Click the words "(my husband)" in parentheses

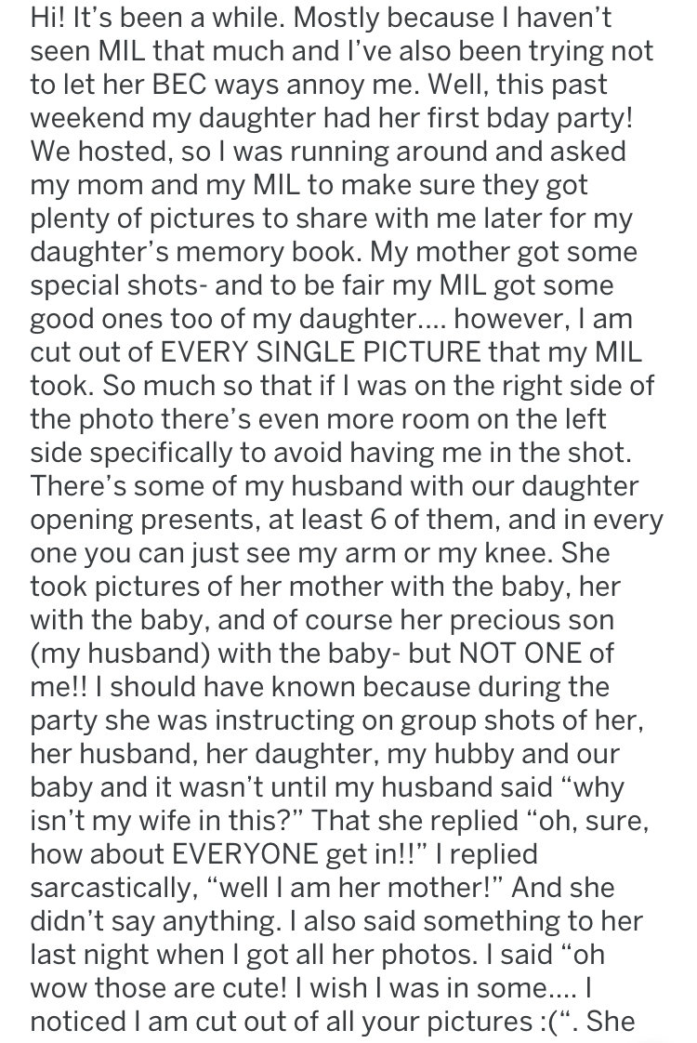121,654
